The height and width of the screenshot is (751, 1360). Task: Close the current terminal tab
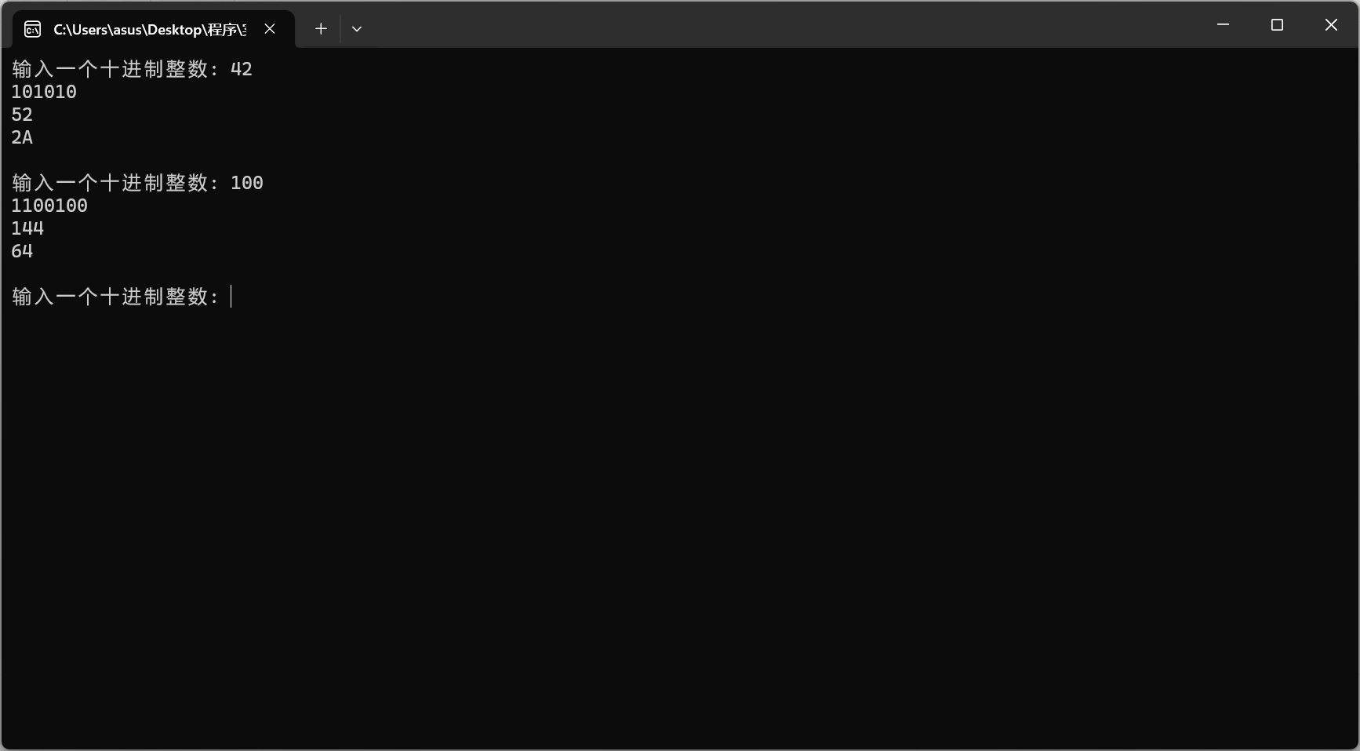click(x=270, y=29)
